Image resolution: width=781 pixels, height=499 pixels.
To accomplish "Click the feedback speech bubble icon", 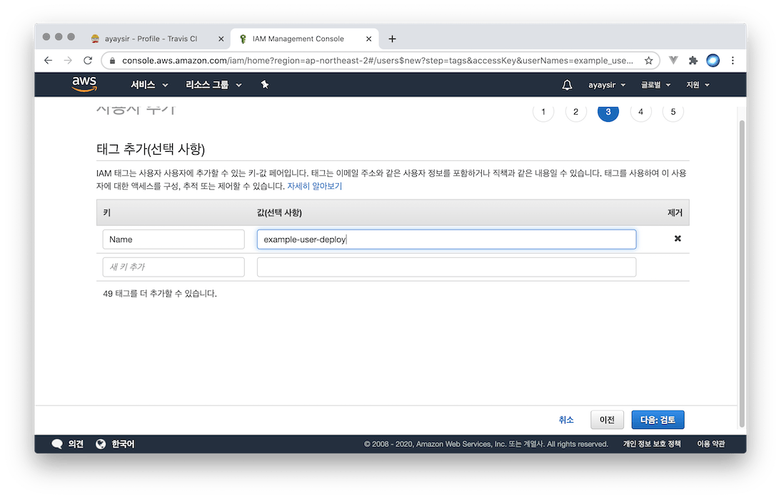I will 57,444.
